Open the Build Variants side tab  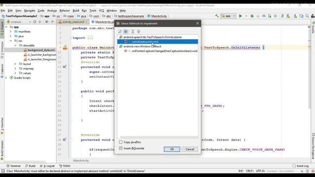tap(2, 150)
